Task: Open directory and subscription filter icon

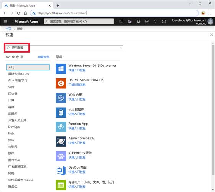Action: [x=130, y=22]
